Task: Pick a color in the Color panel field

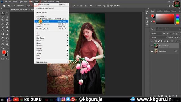Action: coord(165,19)
